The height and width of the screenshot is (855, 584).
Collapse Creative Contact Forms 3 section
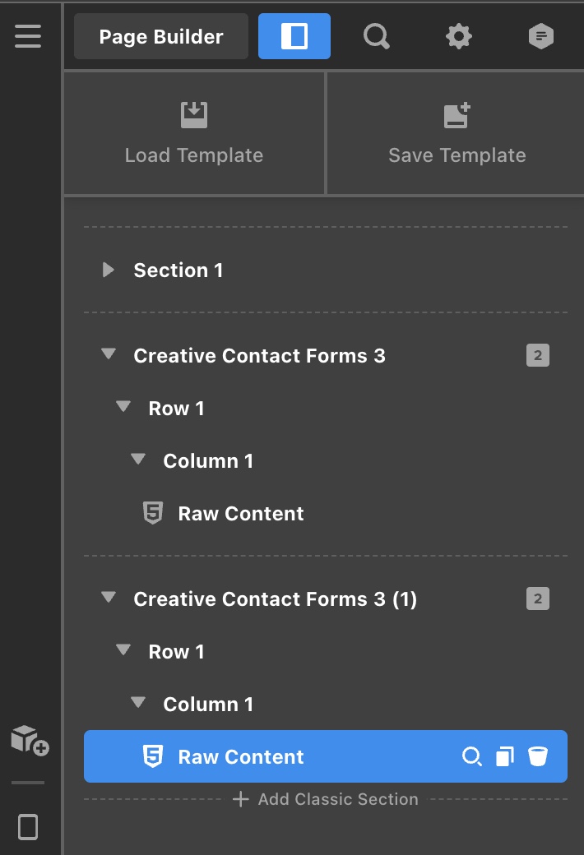coord(109,354)
